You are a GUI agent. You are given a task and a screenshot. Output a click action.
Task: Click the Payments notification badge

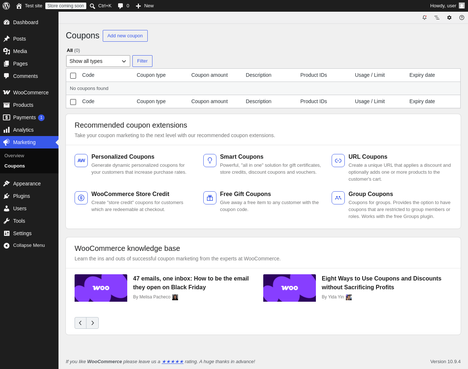click(x=41, y=118)
